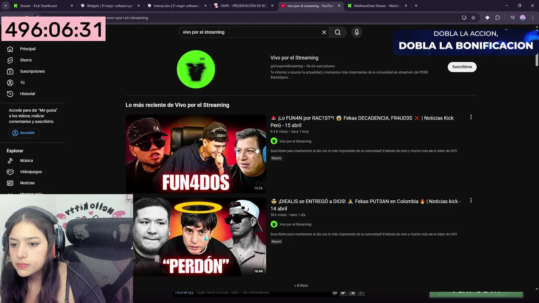
Task: Open the Chrome media controls icon
Action: [x=512, y=18]
